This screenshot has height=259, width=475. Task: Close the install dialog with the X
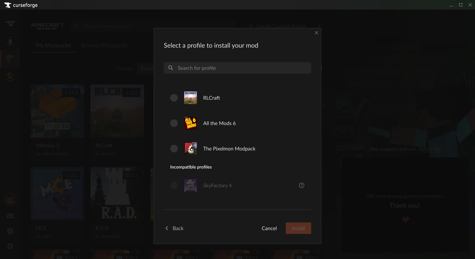317,33
